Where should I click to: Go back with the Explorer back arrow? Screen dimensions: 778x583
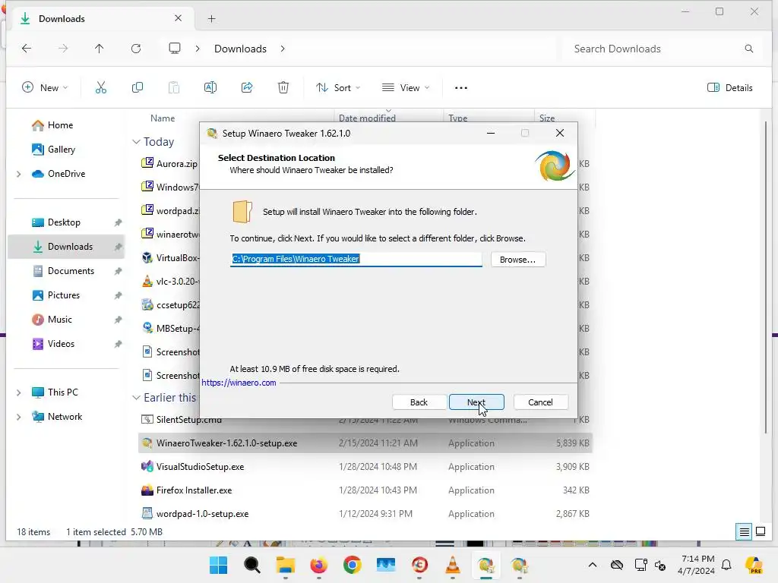click(x=27, y=49)
